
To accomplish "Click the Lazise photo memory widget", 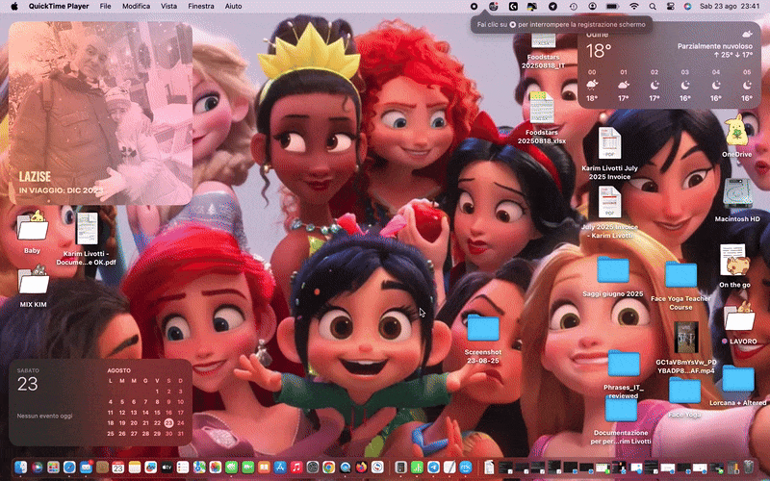I will [x=100, y=113].
